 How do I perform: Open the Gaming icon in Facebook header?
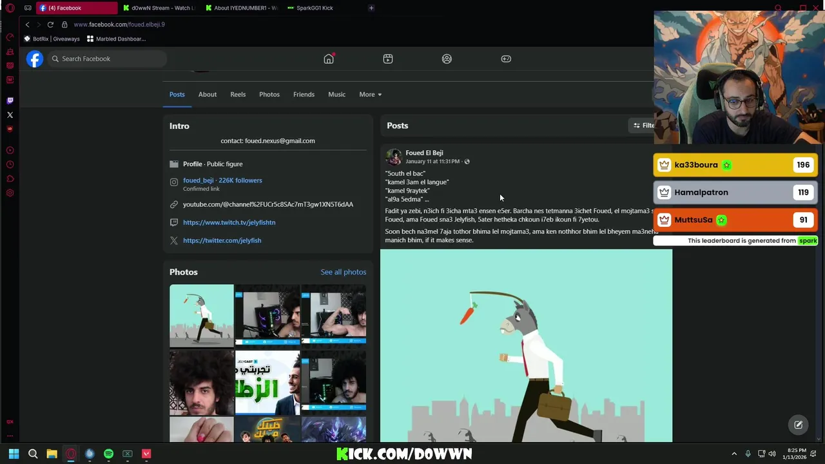coord(506,59)
